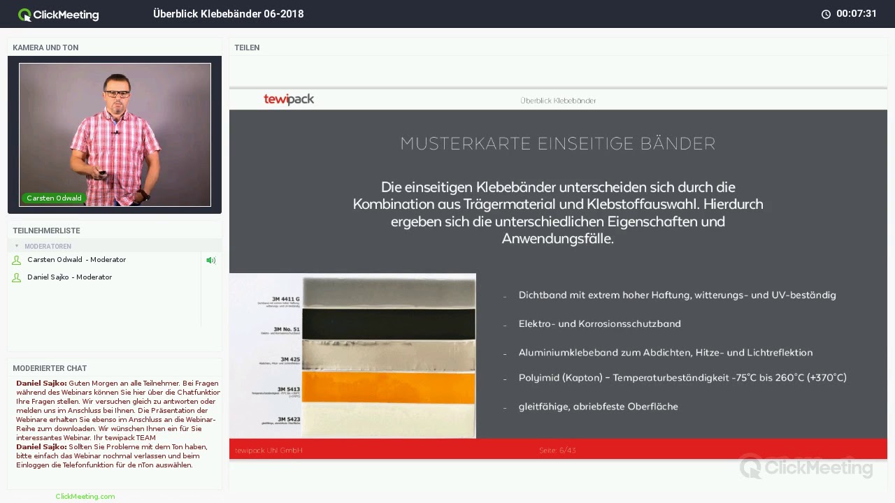
Task: Select the Kamera und Ton panel header
Action: pos(45,48)
